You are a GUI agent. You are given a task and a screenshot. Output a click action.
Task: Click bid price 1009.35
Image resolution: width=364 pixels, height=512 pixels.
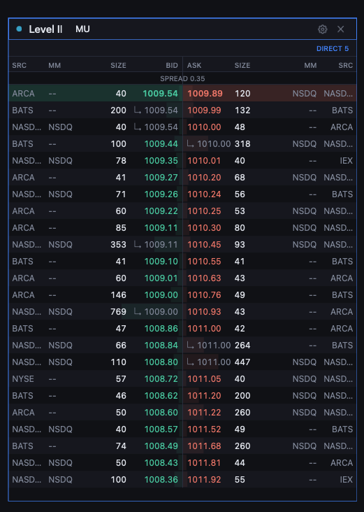(x=161, y=161)
